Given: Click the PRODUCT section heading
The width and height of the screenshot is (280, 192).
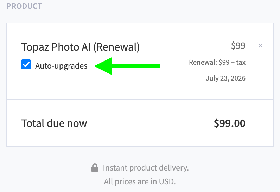Looking at the screenshot, I should [x=24, y=6].
